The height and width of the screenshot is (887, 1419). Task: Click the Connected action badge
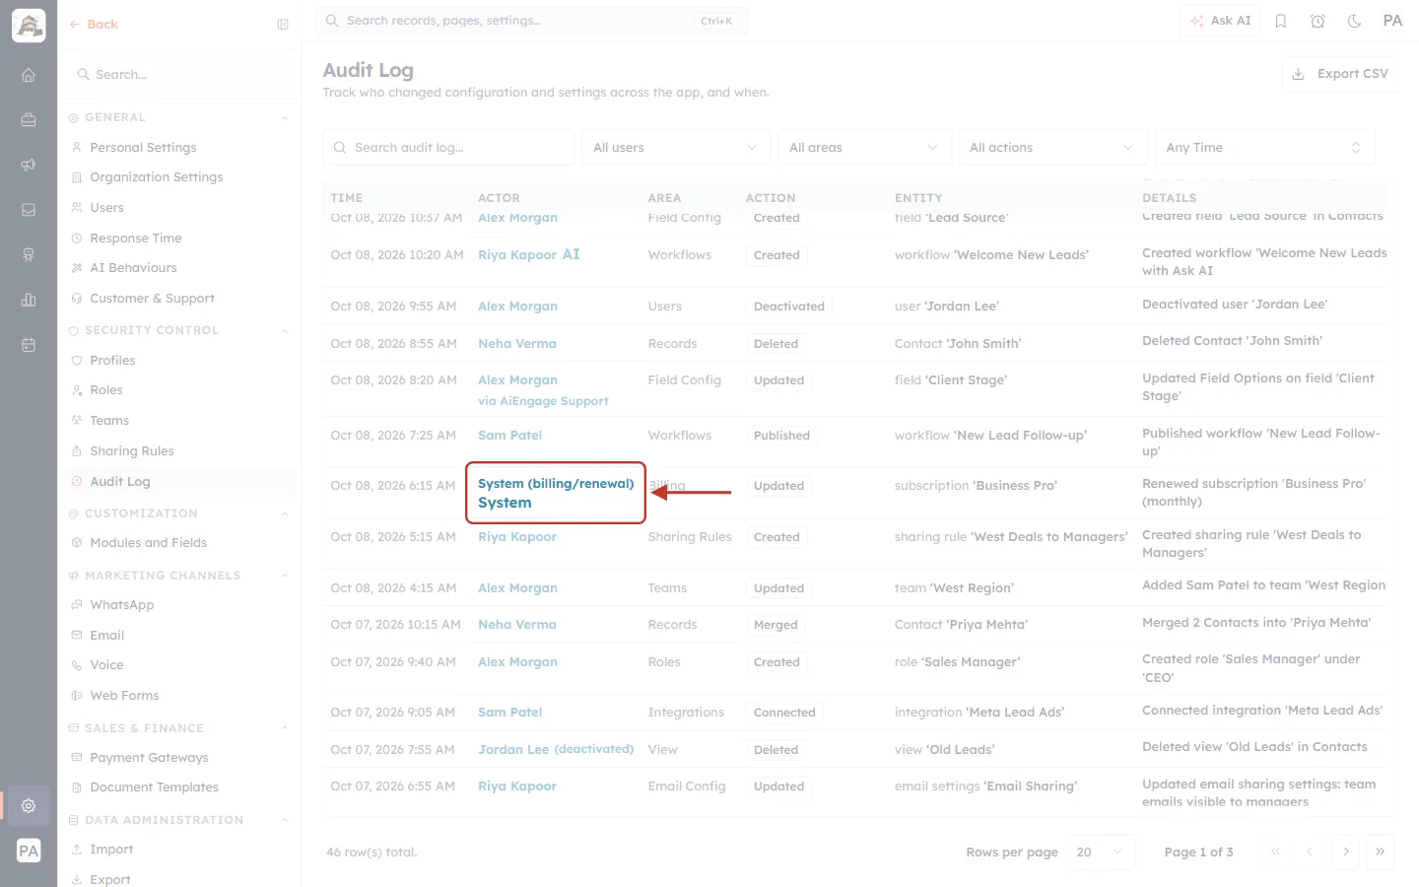click(x=784, y=713)
